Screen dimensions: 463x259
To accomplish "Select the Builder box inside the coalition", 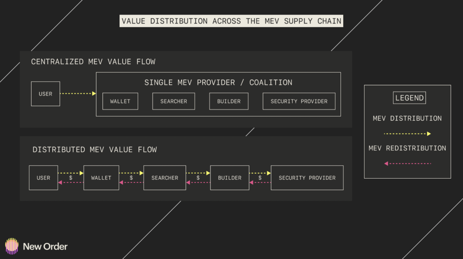I will pos(229,101).
